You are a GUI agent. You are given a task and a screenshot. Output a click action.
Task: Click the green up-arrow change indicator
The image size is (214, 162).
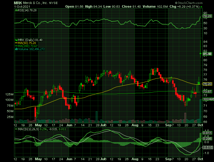point(201,7)
